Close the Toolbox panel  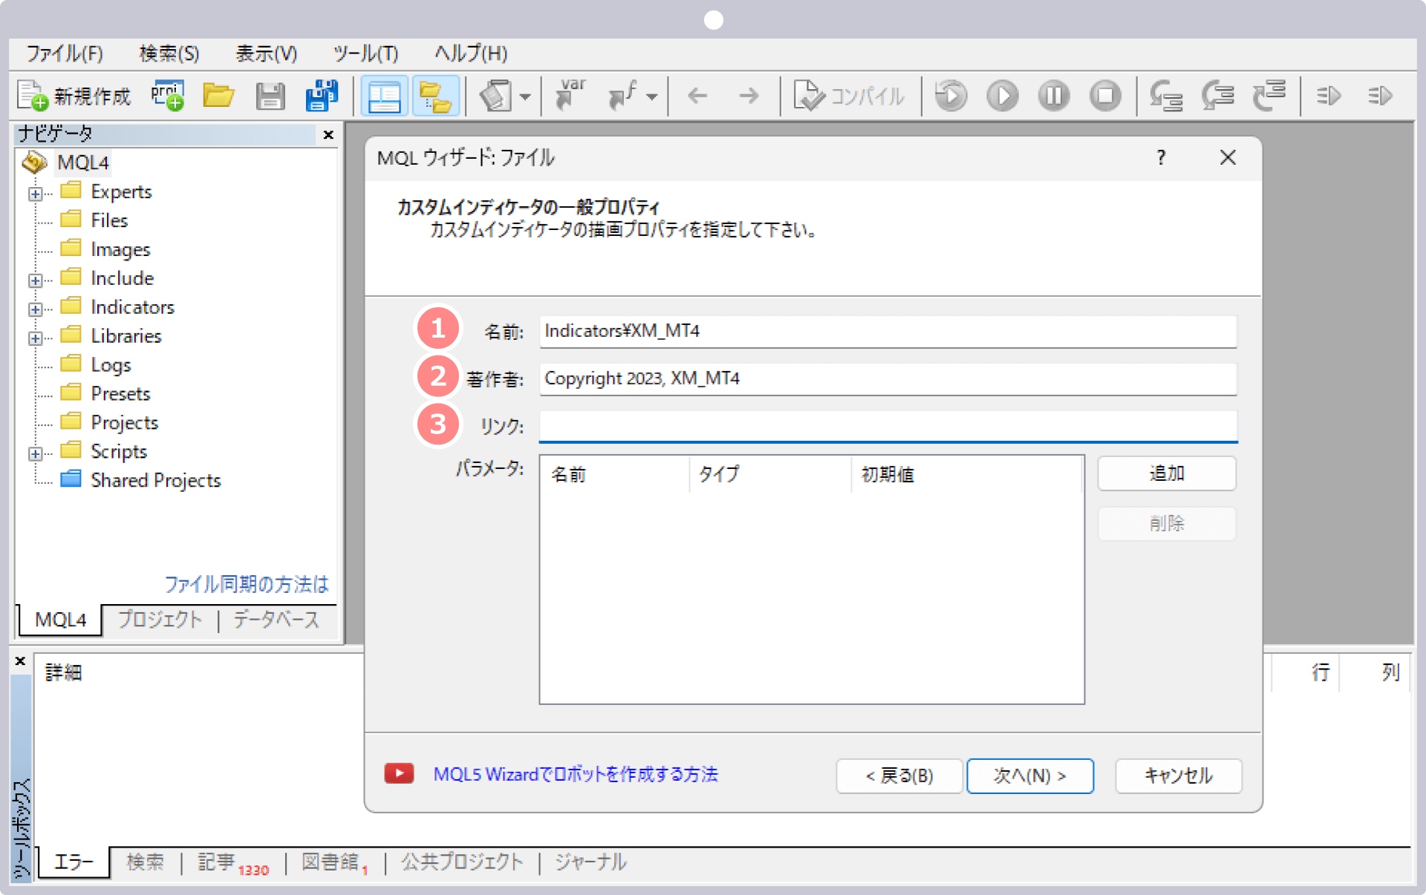tap(21, 660)
